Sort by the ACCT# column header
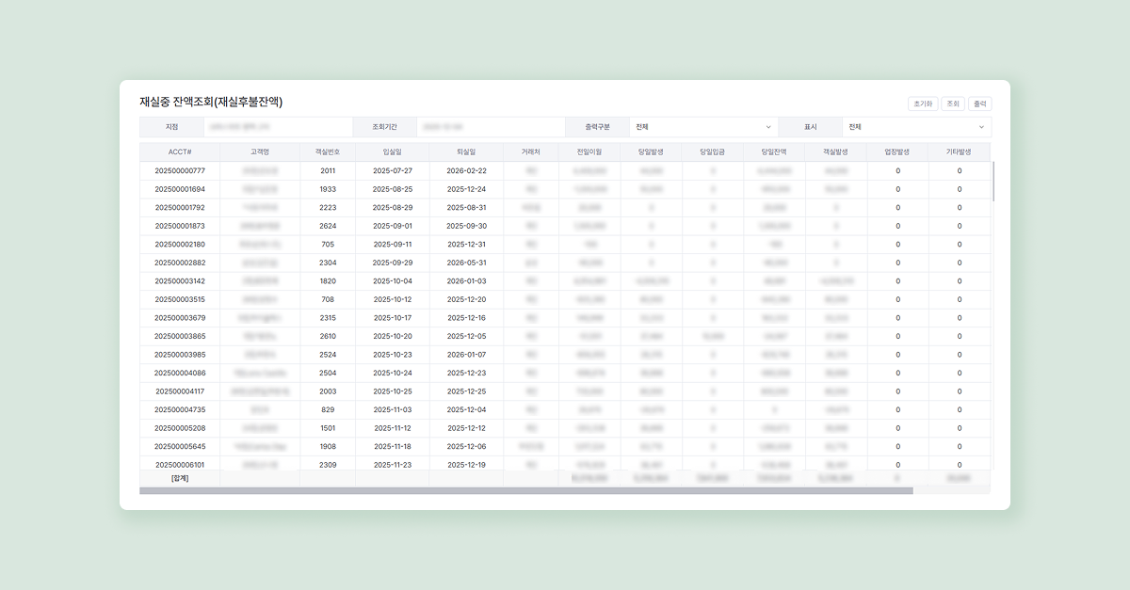 [x=180, y=152]
